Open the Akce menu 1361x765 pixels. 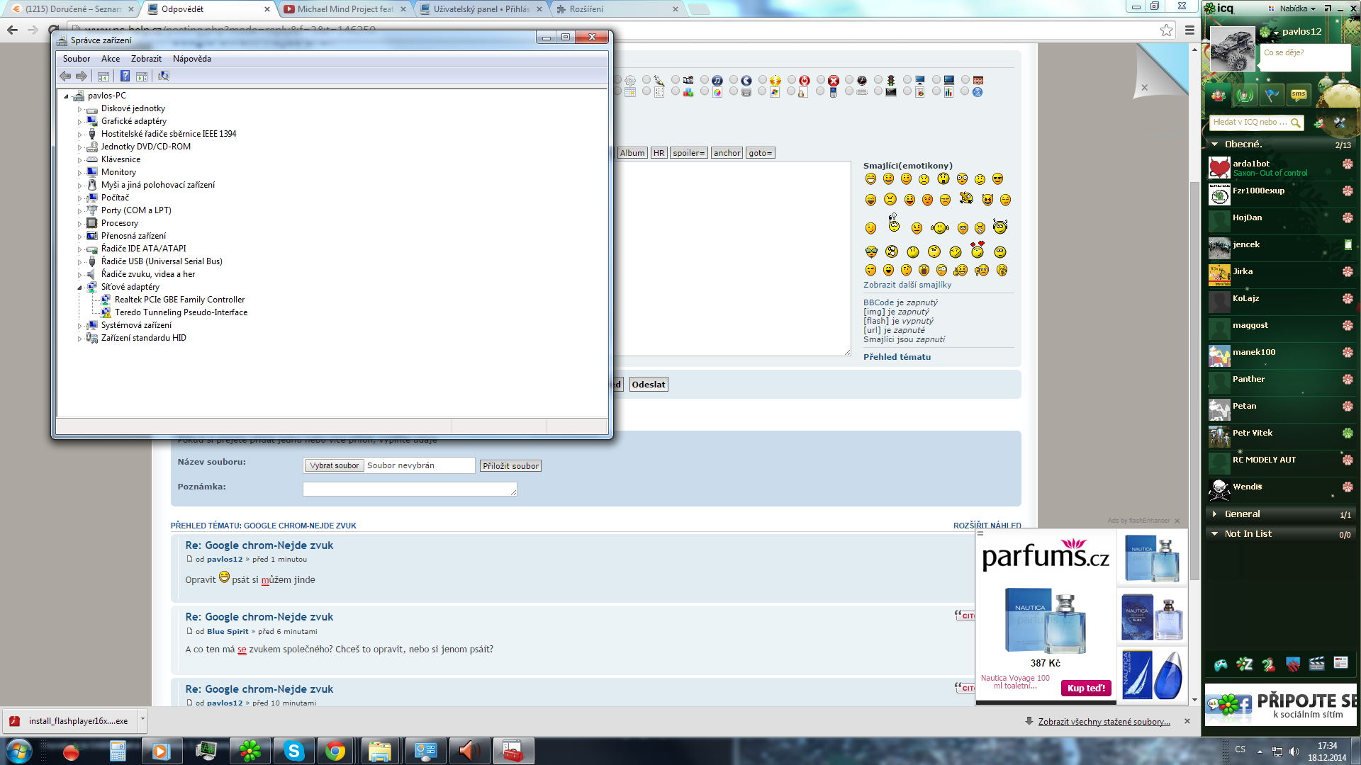110,59
